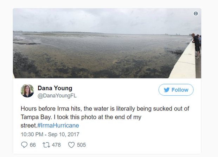
Task: Click the 478 retweets count
Action: coord(57,145)
